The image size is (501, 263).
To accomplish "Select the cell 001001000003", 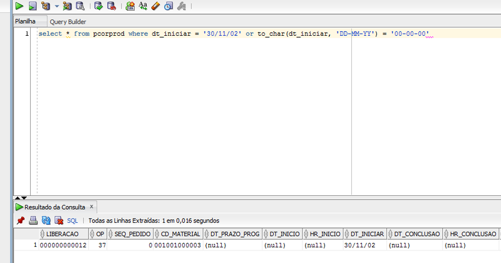I will click(x=178, y=245).
